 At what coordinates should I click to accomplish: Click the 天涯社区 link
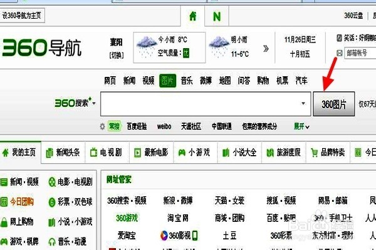pos(191,126)
